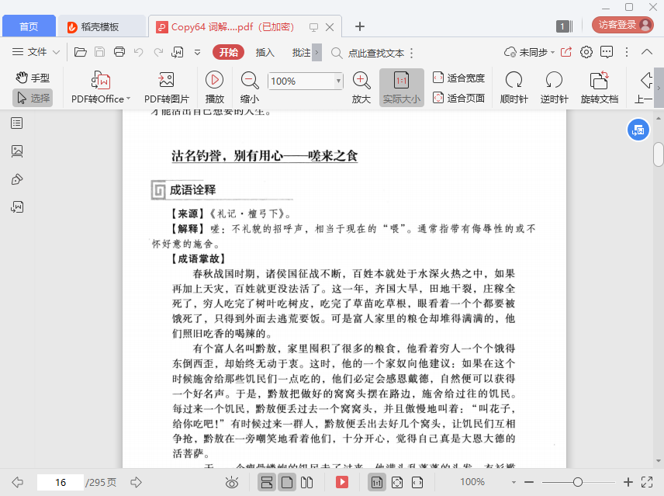Open the 100% zoom level combo box
The width and height of the screenshot is (664, 496).
coord(305,81)
